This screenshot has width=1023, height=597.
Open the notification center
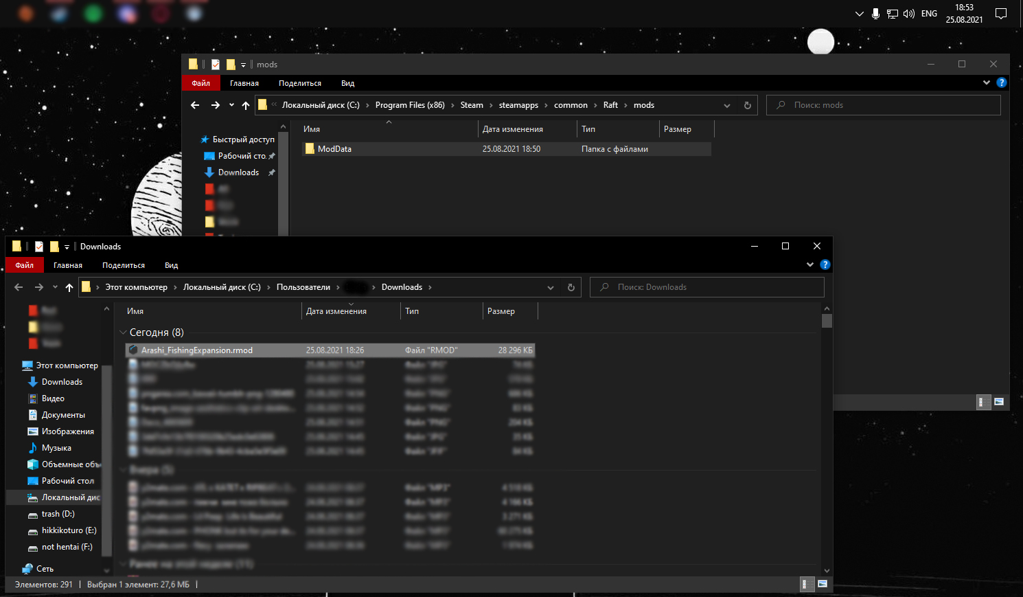(x=1001, y=14)
